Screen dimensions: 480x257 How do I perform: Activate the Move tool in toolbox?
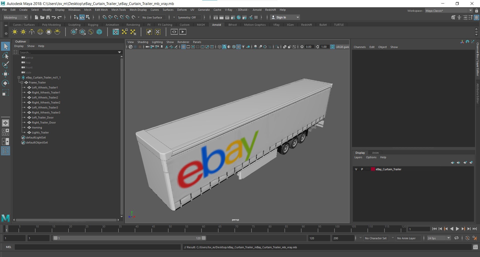[5, 74]
